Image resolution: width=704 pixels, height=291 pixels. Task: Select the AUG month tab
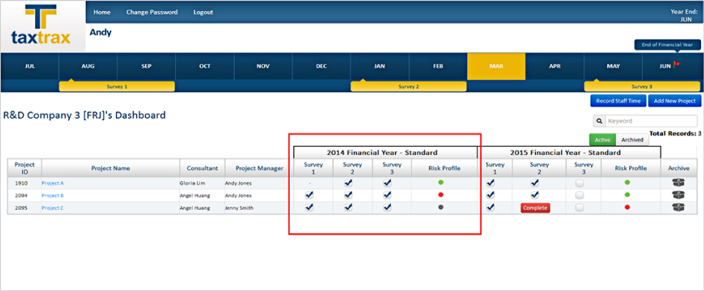click(88, 66)
